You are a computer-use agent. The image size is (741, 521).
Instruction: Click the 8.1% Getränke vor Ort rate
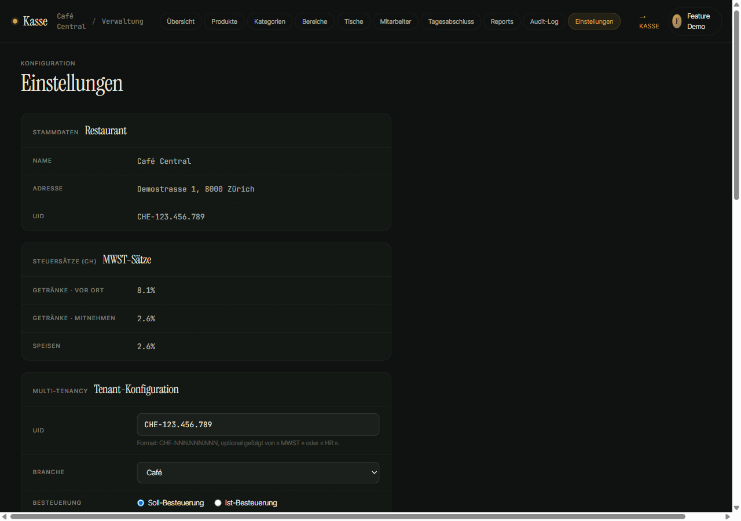[146, 290]
